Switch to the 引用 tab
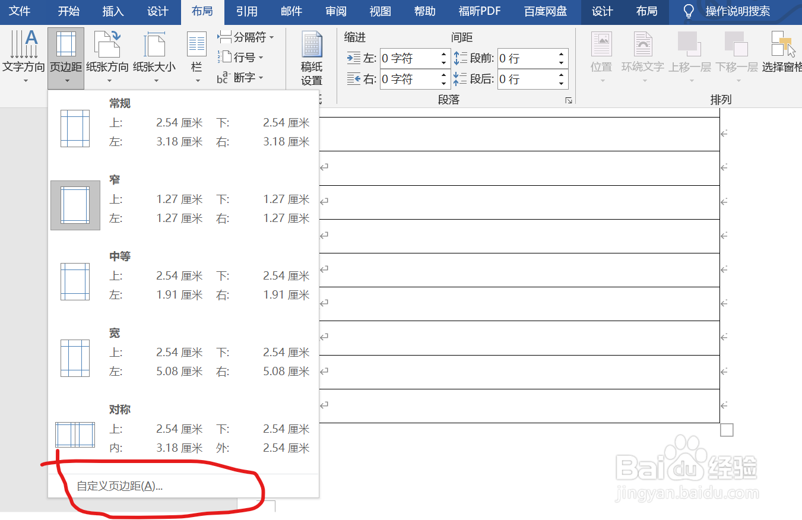802x520 pixels. pyautogui.click(x=246, y=11)
